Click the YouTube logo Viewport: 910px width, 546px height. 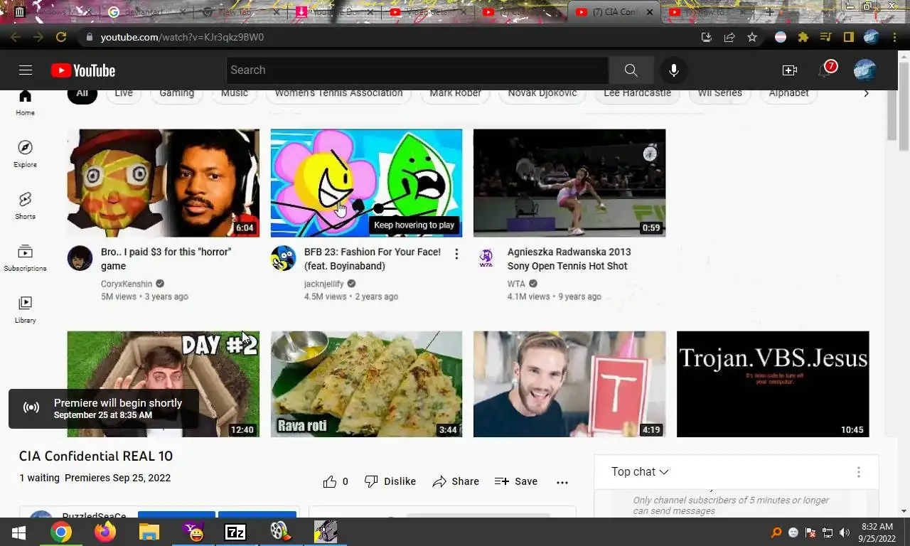pyautogui.click(x=83, y=70)
